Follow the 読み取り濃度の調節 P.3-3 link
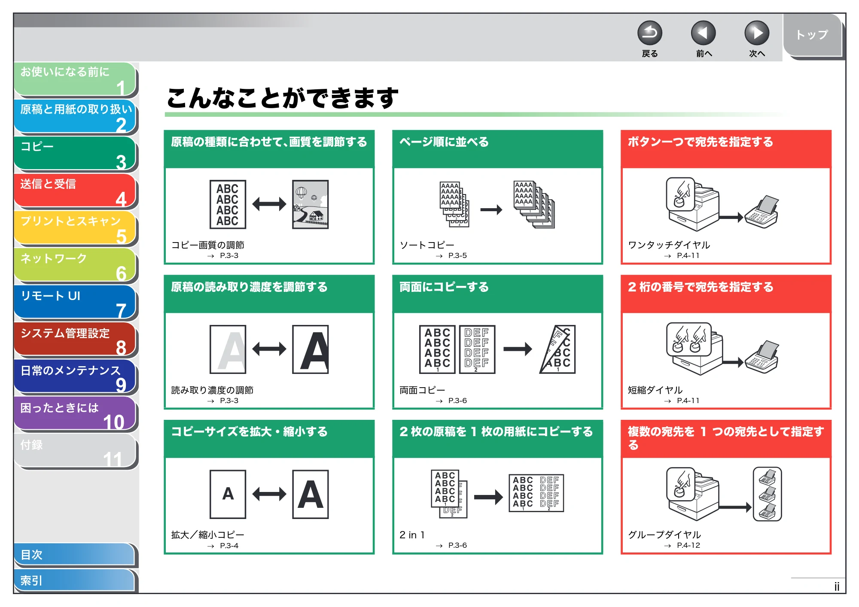 coord(212,395)
